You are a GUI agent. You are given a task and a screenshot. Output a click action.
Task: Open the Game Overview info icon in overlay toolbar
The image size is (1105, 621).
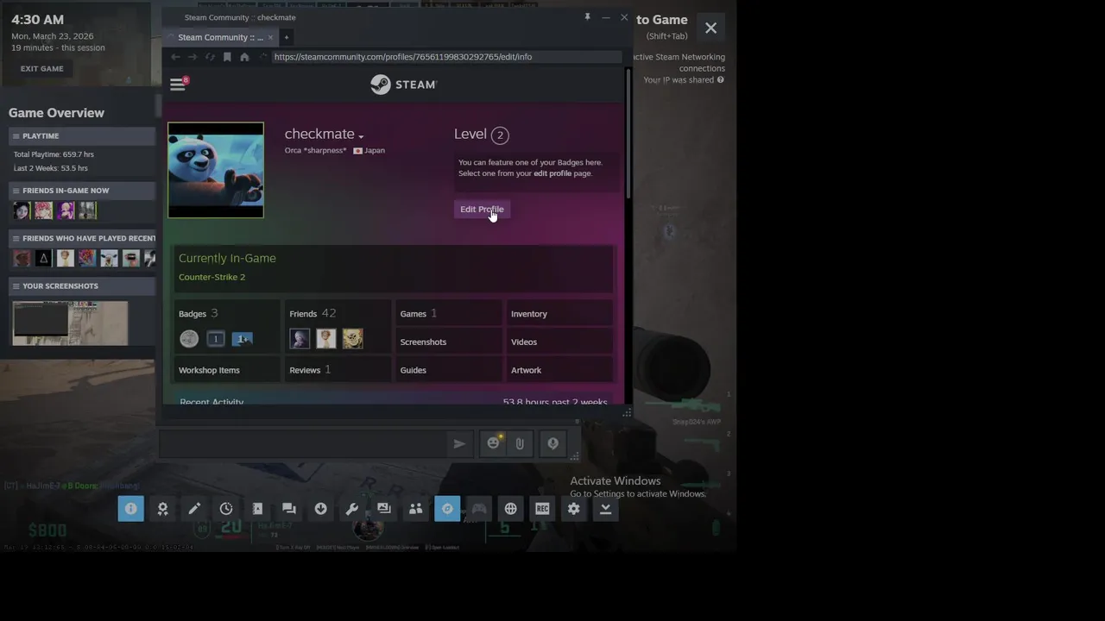[130, 509]
